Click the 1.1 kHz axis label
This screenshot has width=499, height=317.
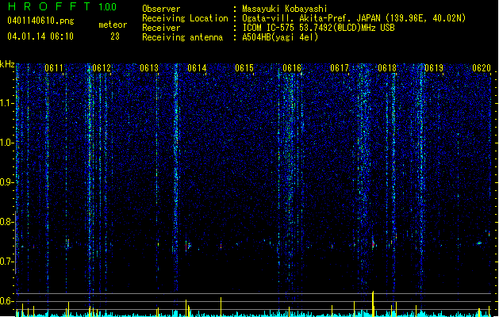click(x=6, y=103)
